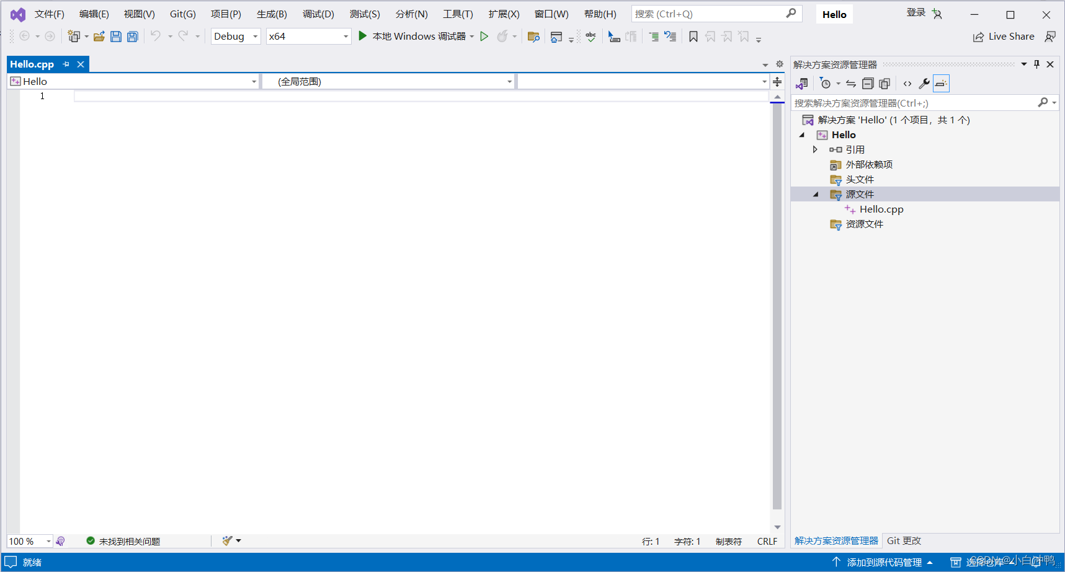This screenshot has width=1065, height=572.
Task: Click the Navigate Backward icon
Action: [x=25, y=37]
